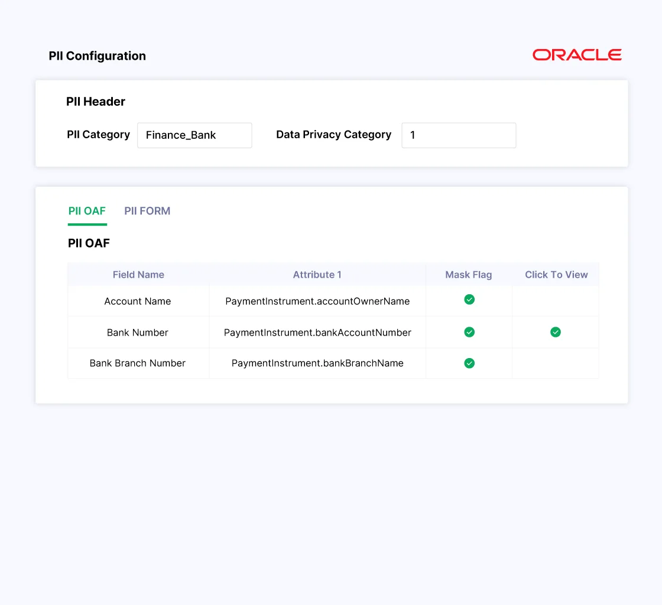Disable Click To View for Bank Number

click(x=556, y=332)
